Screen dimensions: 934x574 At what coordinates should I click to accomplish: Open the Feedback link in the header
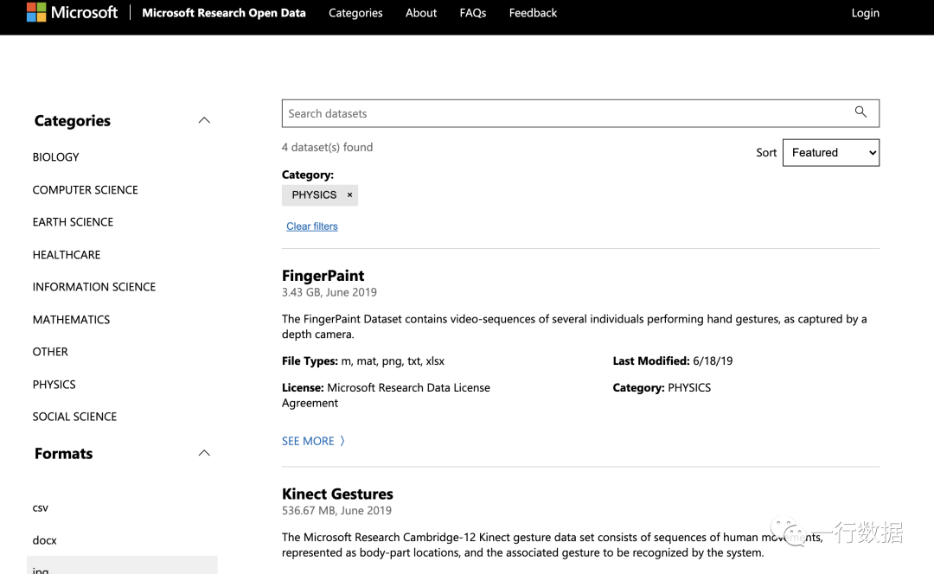tap(533, 13)
